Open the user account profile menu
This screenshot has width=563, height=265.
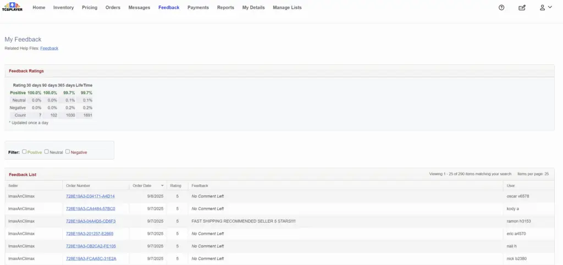coord(545,8)
